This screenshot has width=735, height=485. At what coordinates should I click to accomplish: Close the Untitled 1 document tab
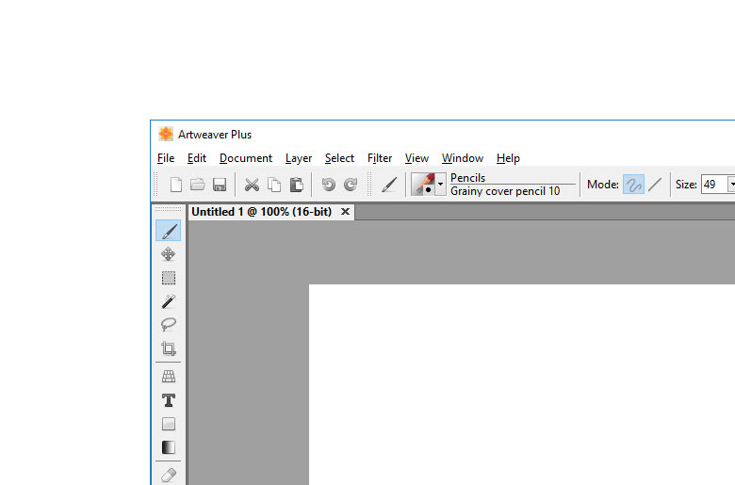345,212
